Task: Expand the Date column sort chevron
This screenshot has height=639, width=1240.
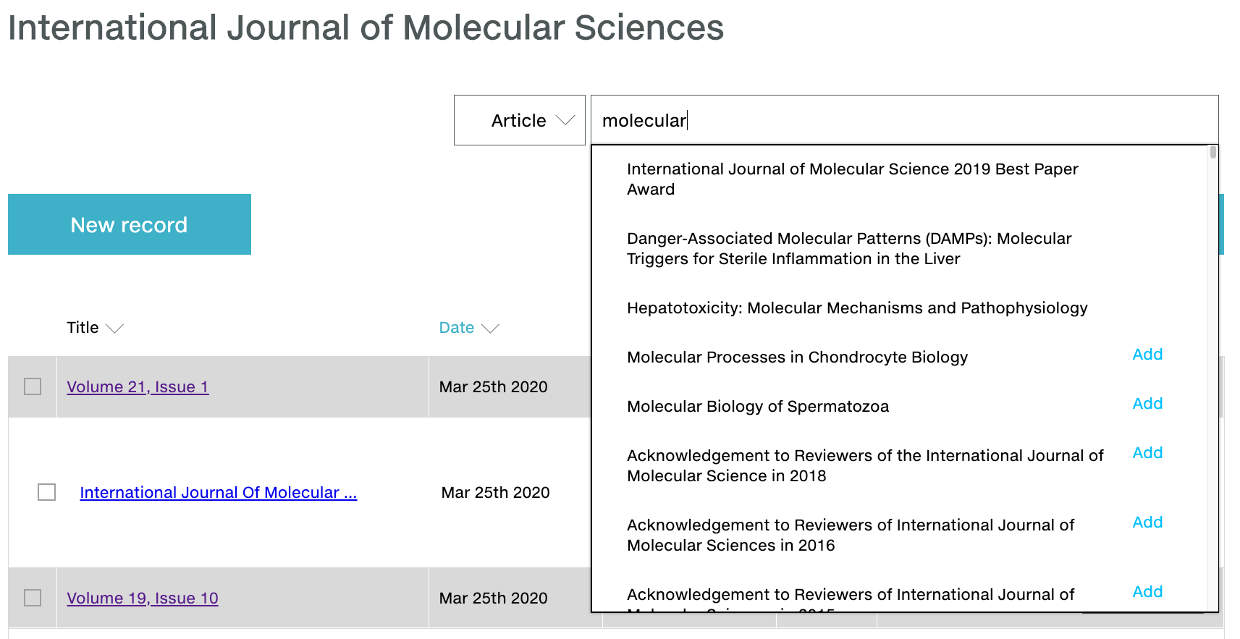Action: (x=491, y=329)
